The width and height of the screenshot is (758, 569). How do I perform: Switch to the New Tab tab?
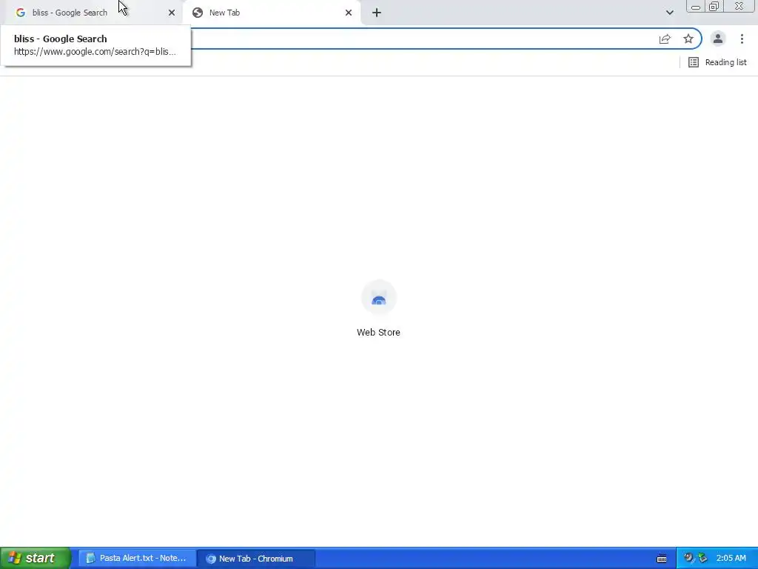point(271,13)
